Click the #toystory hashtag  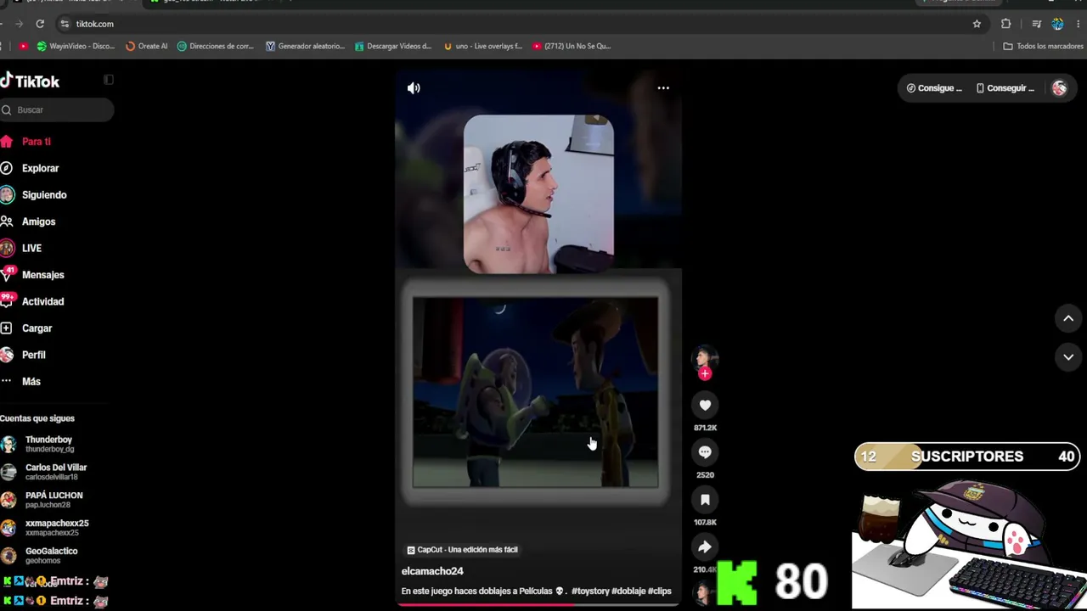pos(590,591)
